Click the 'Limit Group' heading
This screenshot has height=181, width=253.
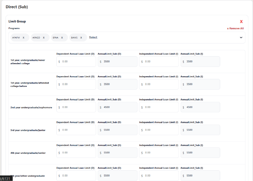pyautogui.click(x=17, y=21)
